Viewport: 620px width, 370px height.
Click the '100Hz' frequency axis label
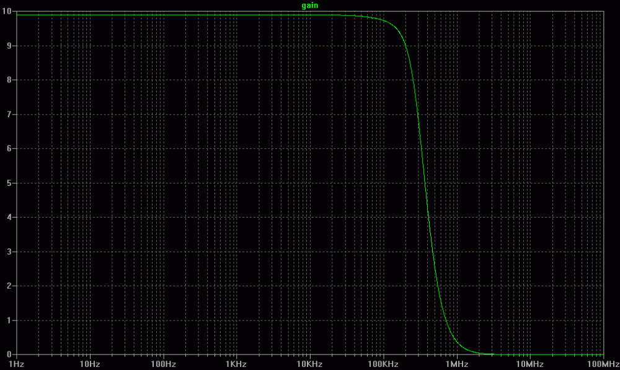(163, 364)
